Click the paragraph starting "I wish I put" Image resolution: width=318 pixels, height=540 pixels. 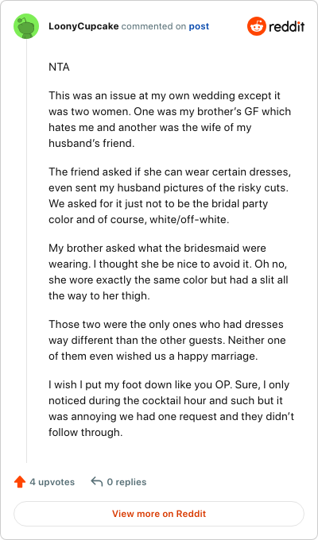click(x=172, y=408)
